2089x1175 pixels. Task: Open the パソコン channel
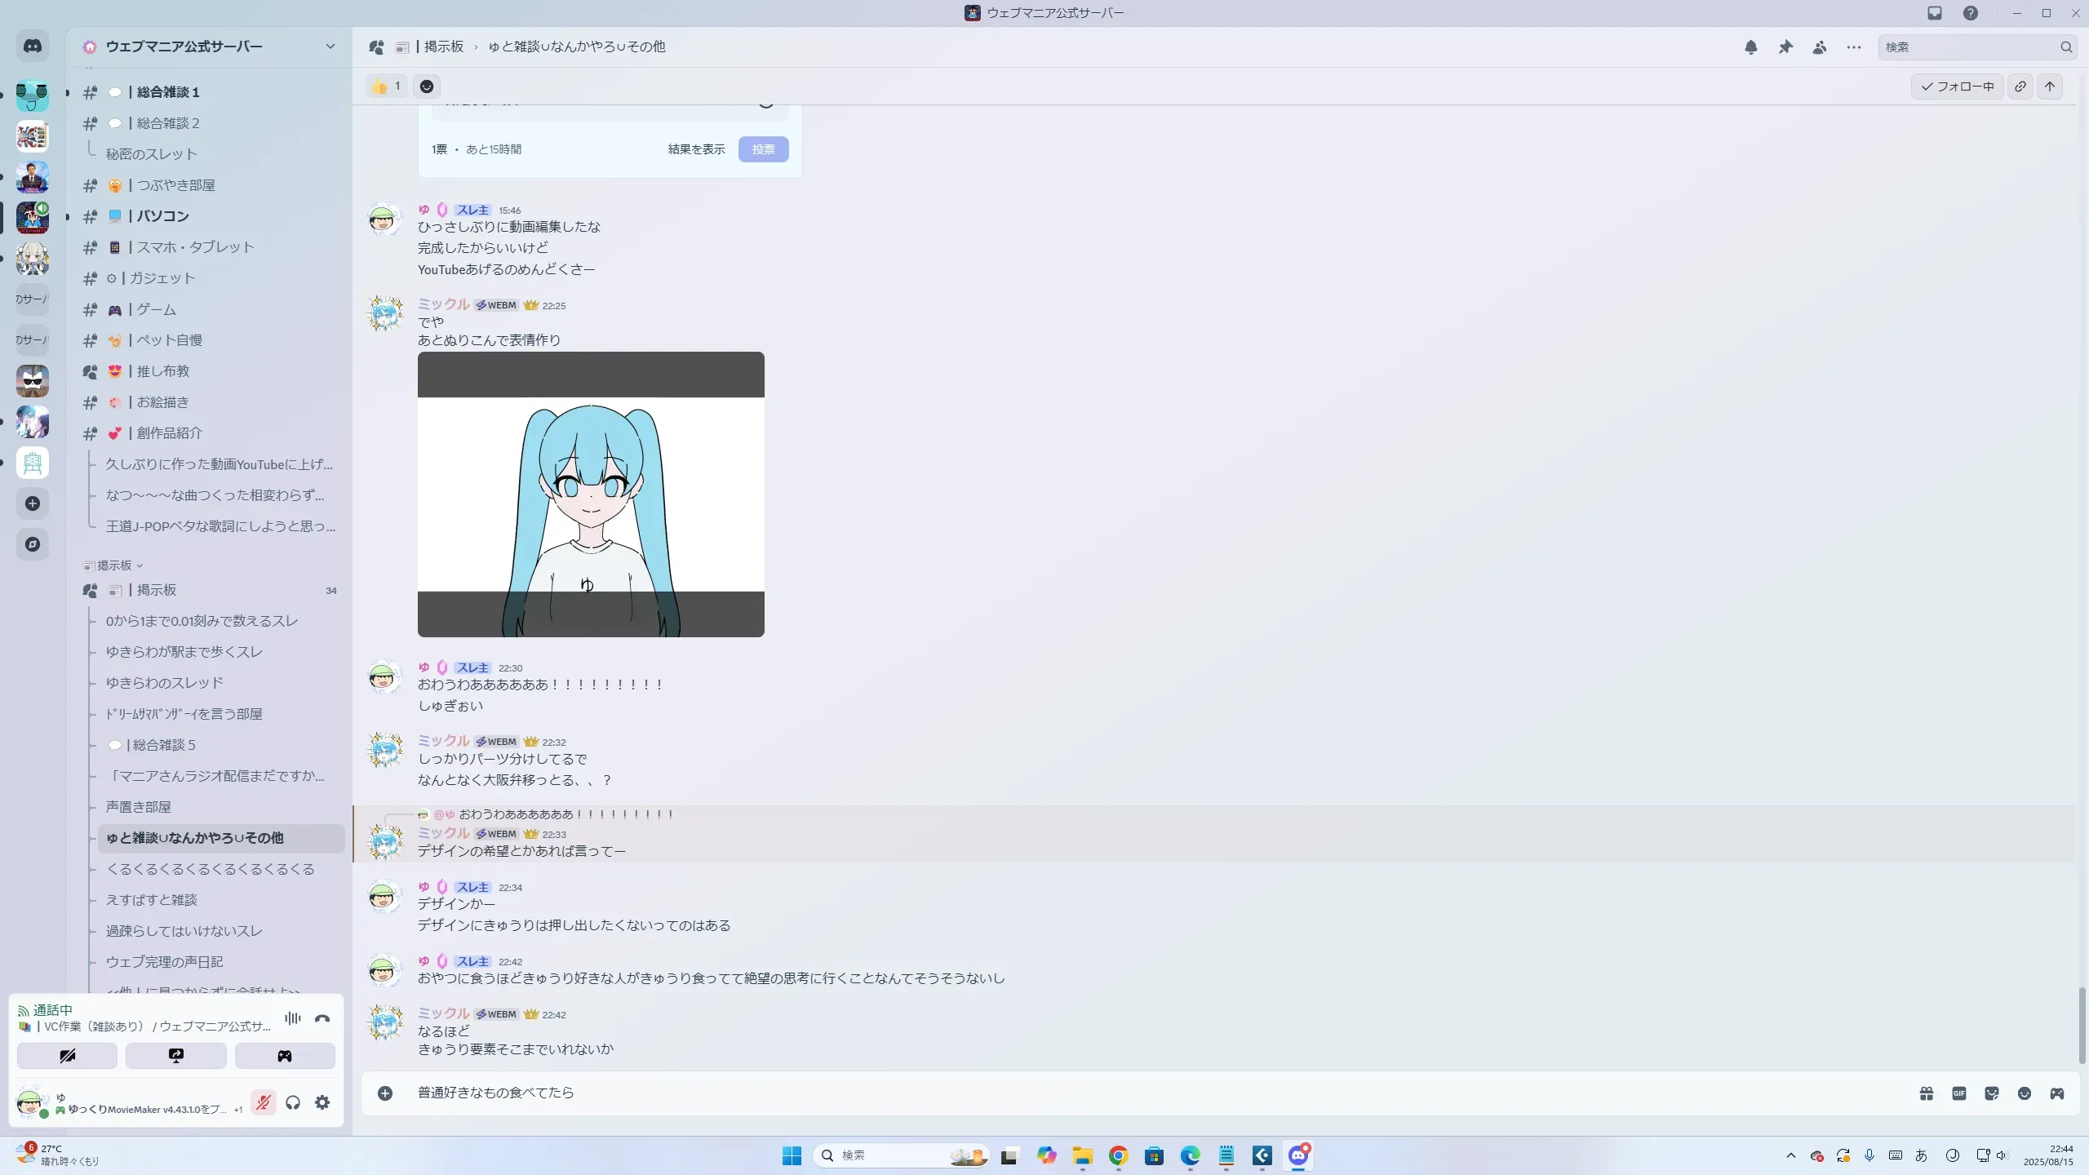(x=163, y=216)
